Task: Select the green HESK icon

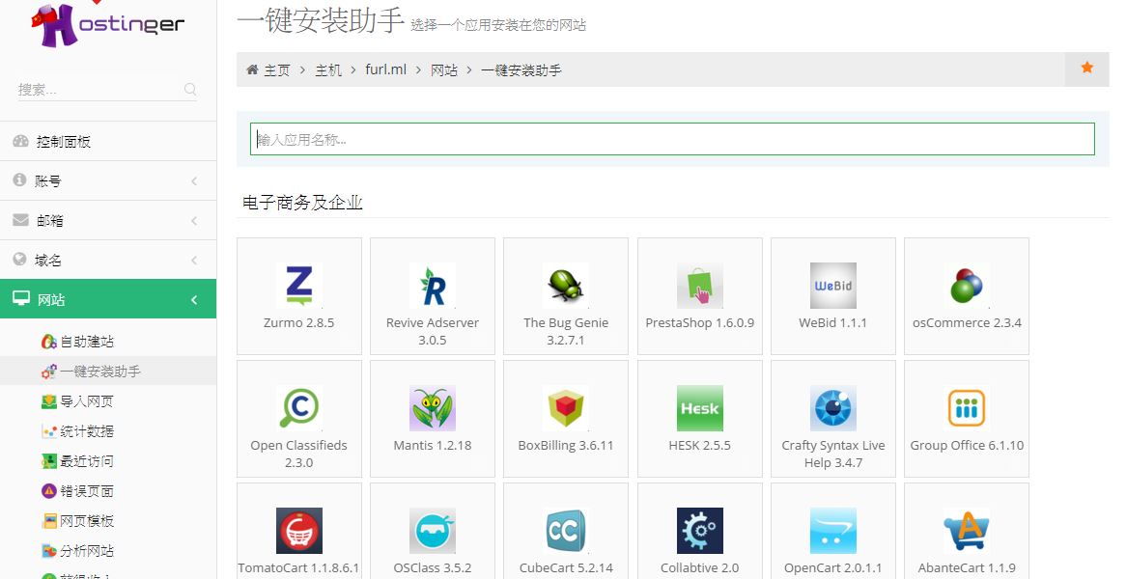Action: coord(700,408)
